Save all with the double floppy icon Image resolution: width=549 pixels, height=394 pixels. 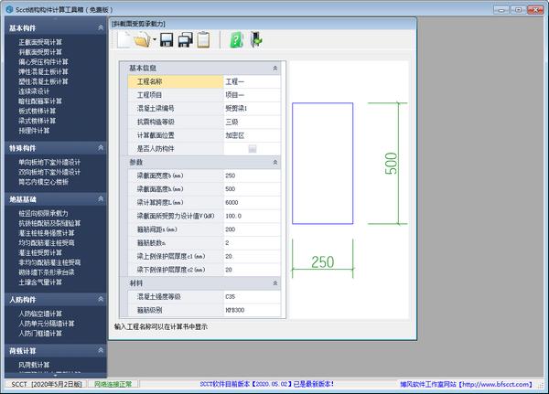(x=185, y=39)
